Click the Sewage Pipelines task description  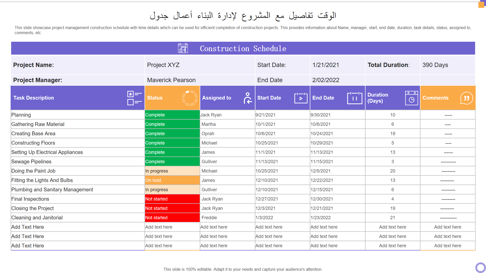(x=31, y=162)
